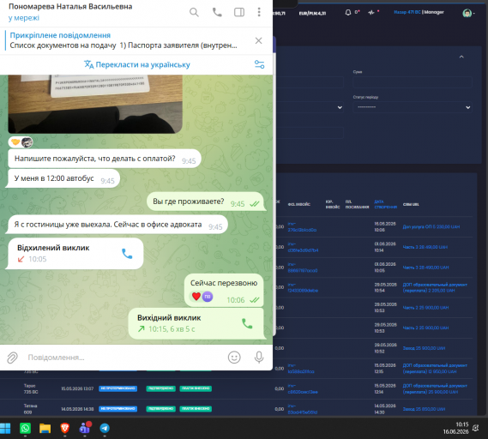This screenshot has height=439, width=488.
Task: Focus the Повідомлення message input
Action: [124, 358]
